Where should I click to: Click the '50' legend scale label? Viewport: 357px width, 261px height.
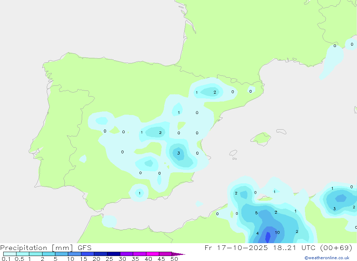pyautogui.click(x=174, y=259)
